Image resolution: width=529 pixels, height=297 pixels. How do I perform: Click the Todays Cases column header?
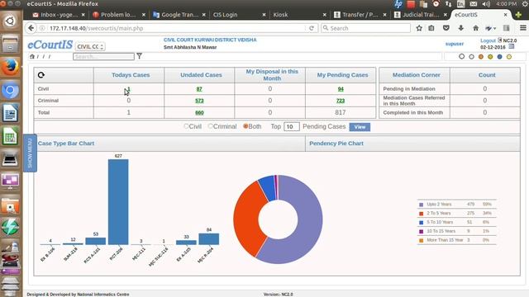pos(131,75)
